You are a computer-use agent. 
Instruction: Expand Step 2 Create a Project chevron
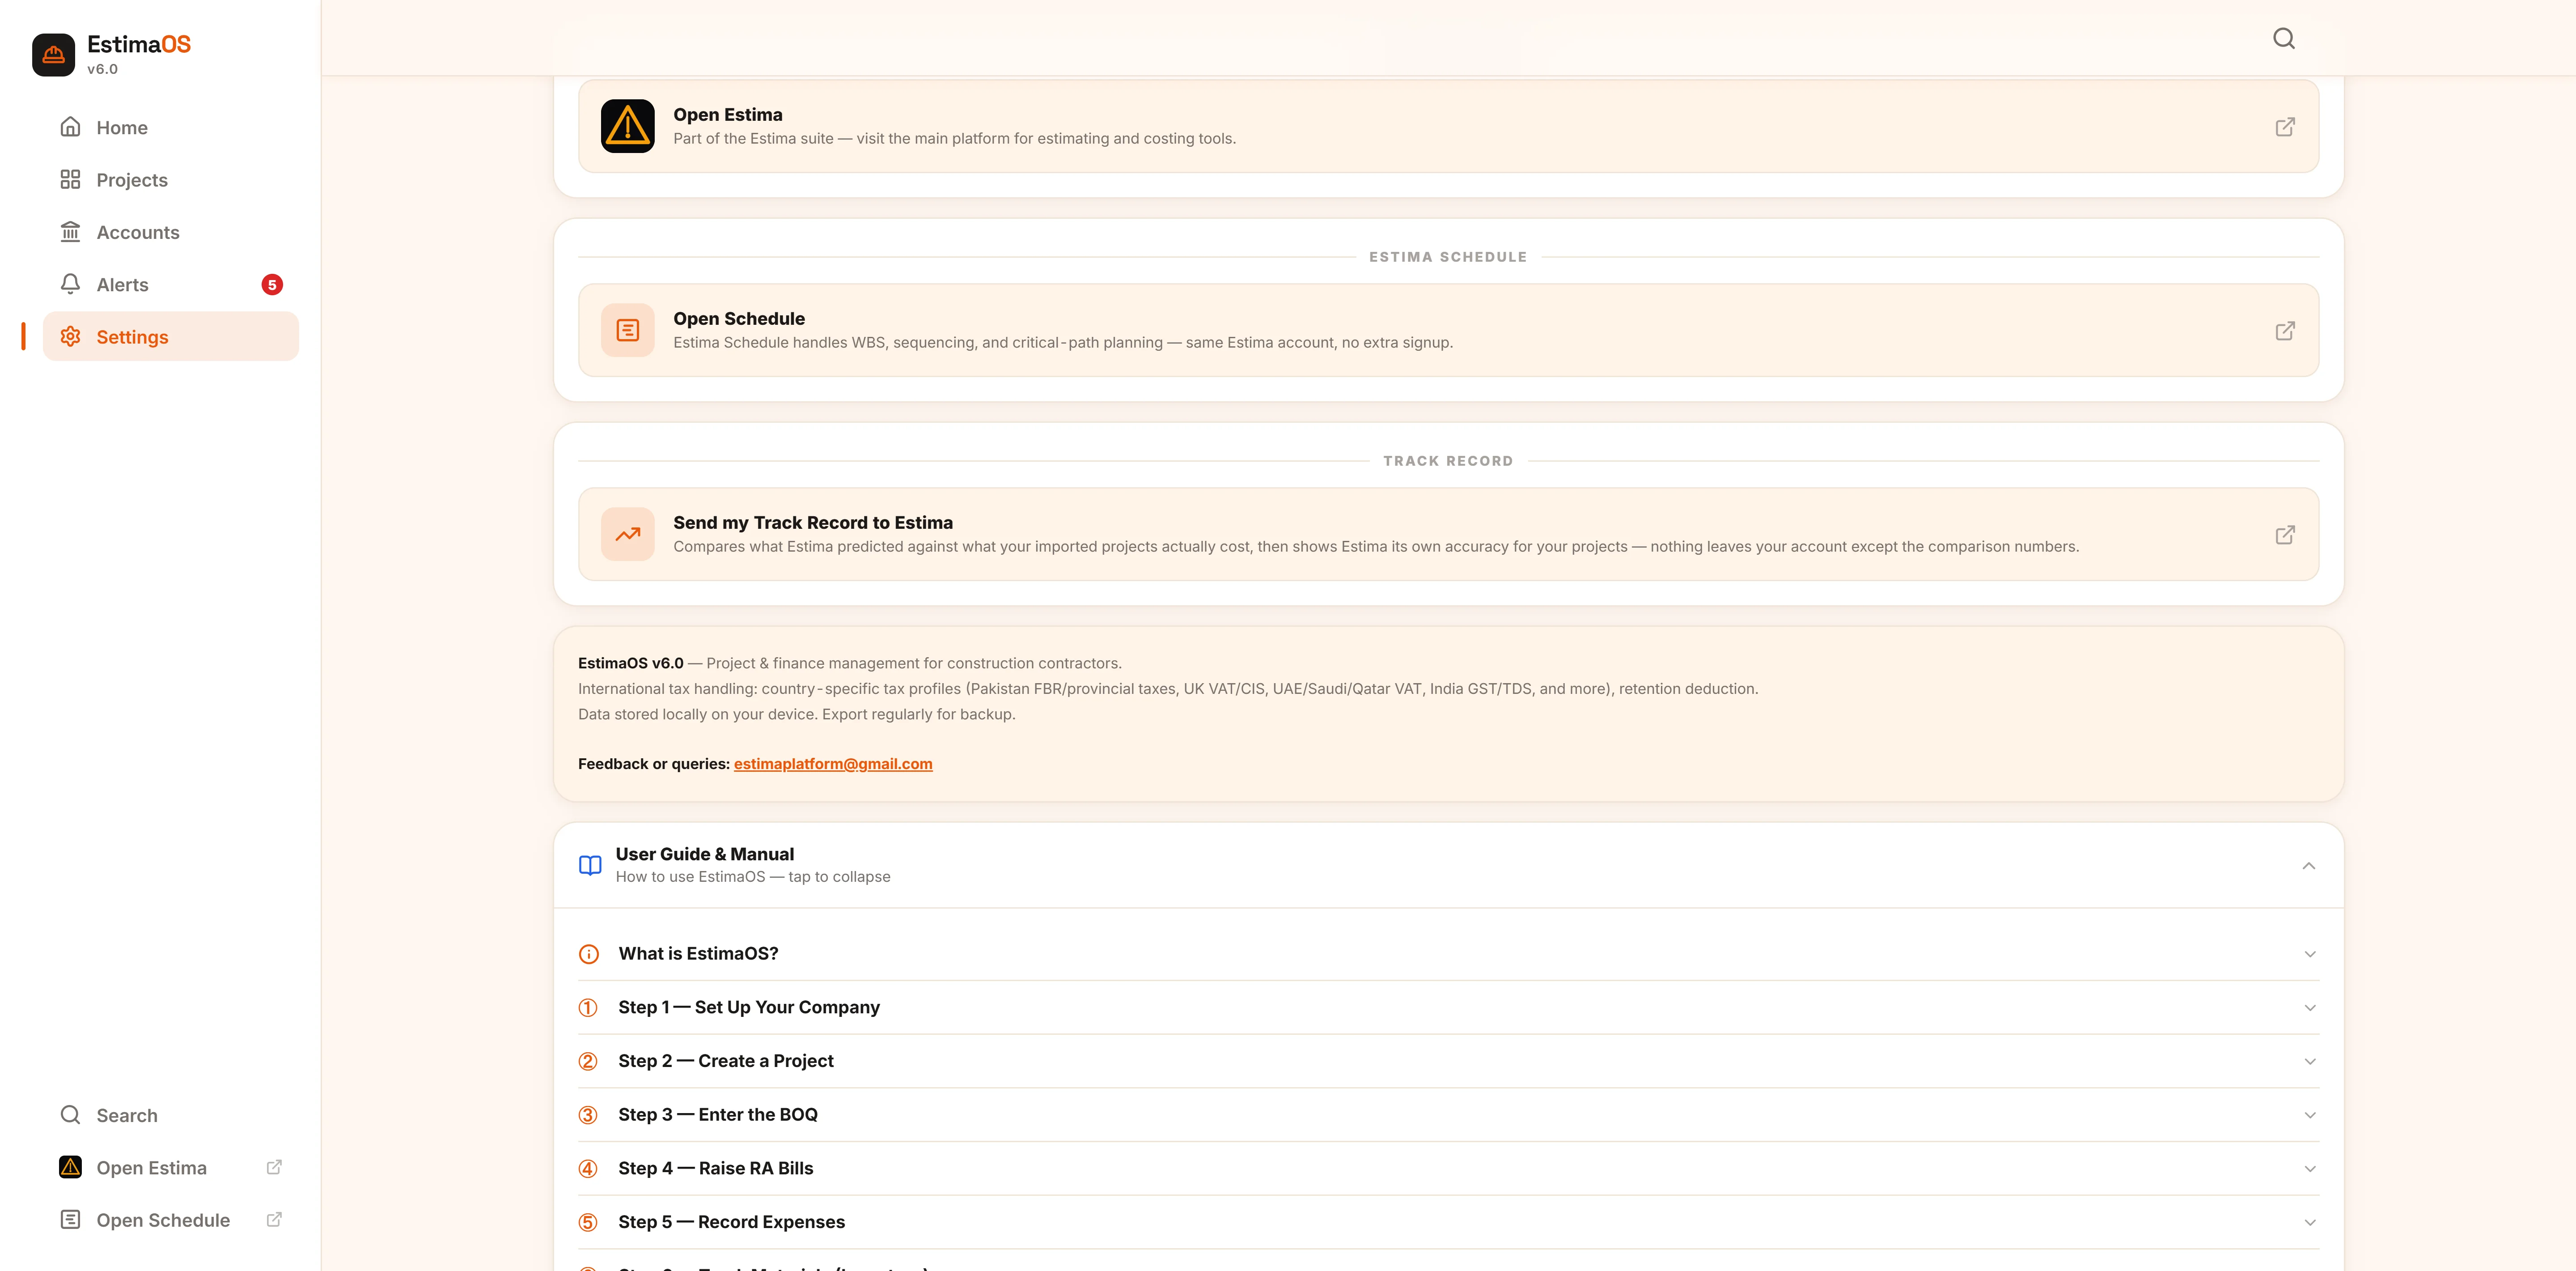tap(2310, 1061)
